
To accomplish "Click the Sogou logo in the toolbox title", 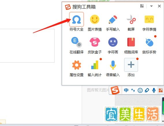I will (x=68, y=7).
